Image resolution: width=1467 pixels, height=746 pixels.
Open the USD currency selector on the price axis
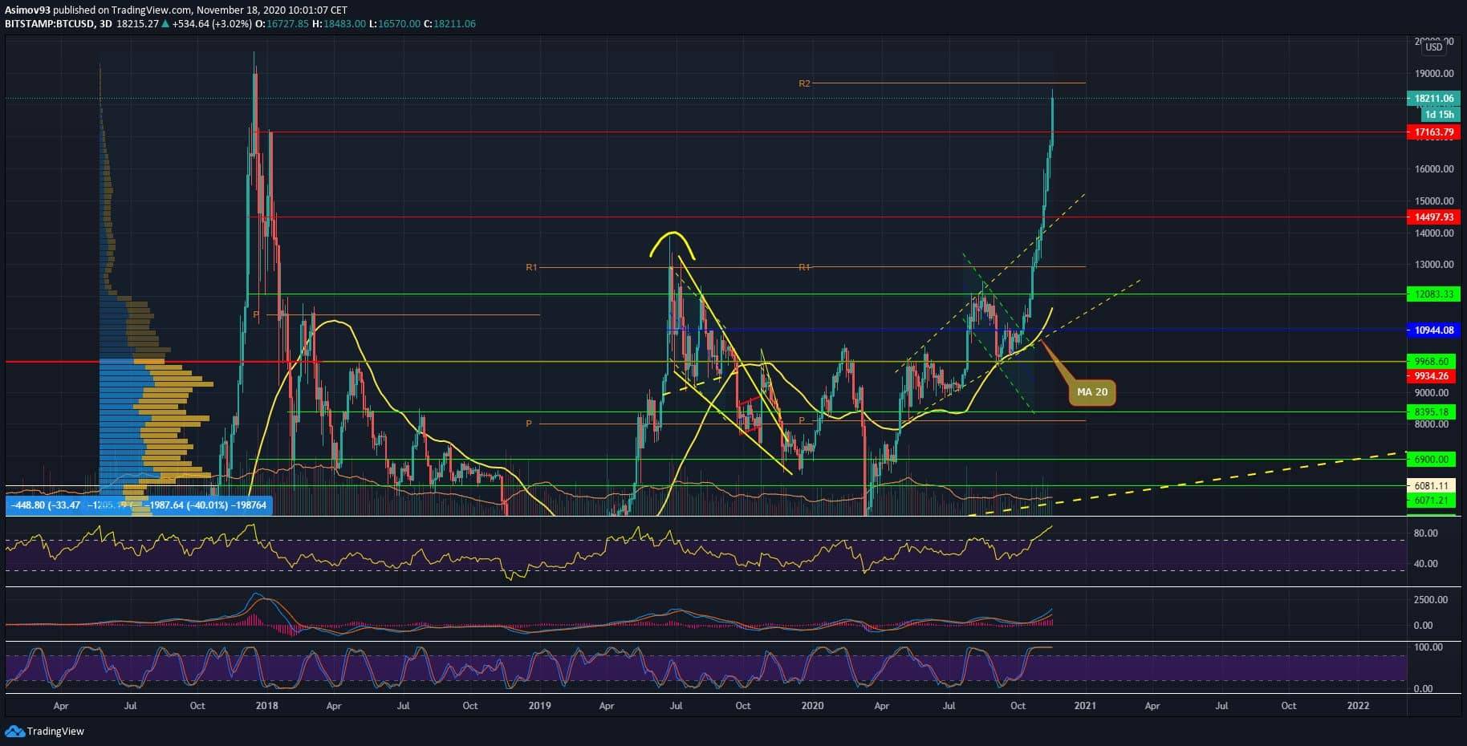[1433, 47]
